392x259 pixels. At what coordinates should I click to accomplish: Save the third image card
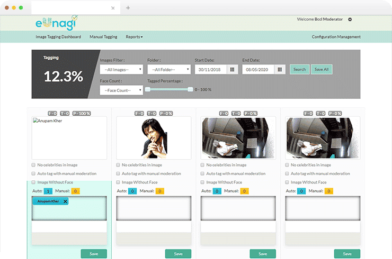pyautogui.click(x=263, y=254)
